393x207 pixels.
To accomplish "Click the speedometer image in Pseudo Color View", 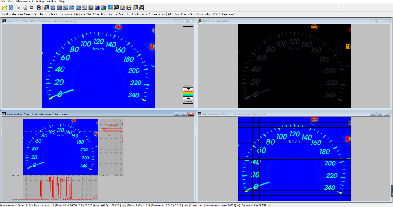I will click(x=98, y=66).
